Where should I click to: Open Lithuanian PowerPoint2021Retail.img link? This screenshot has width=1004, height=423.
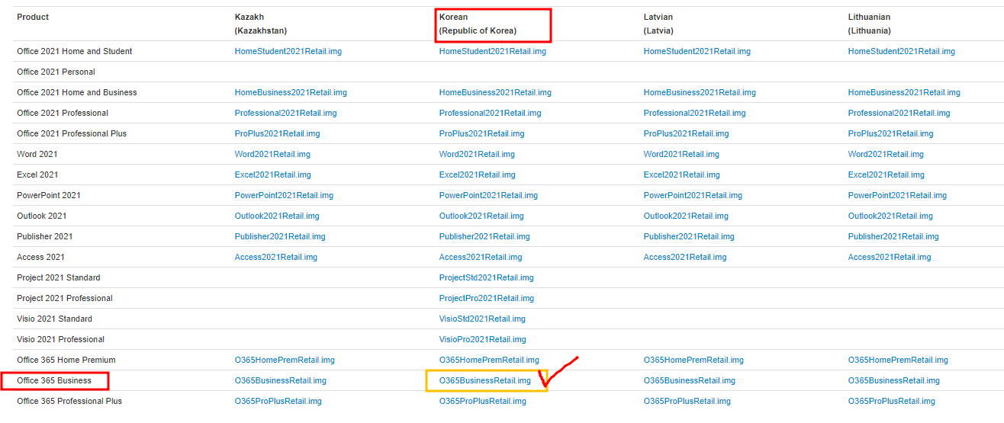pyautogui.click(x=897, y=195)
